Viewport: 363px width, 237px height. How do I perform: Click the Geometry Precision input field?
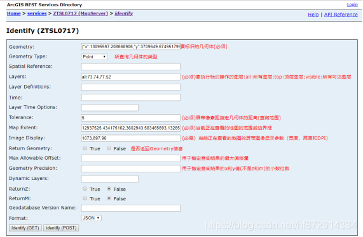click(x=131, y=169)
